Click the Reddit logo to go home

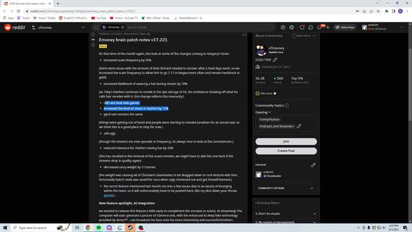click(15, 27)
